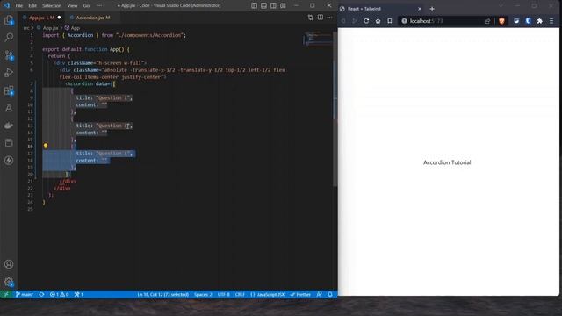The width and height of the screenshot is (562, 316).
Task: Expand hidden menus with the ellipsis
Action: coord(99,6)
